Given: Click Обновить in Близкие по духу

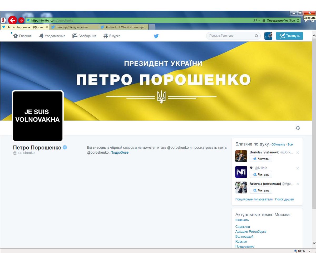Looking at the screenshot, I should pyautogui.click(x=278, y=144).
